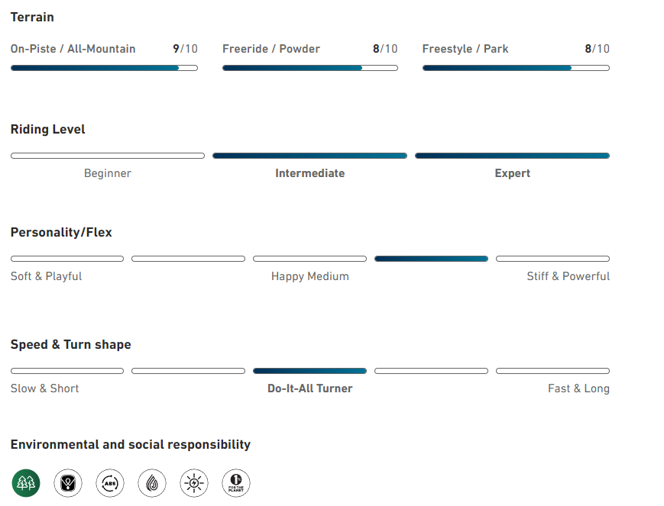
Task: Select the Intermediate riding level bar
Action: [309, 156]
